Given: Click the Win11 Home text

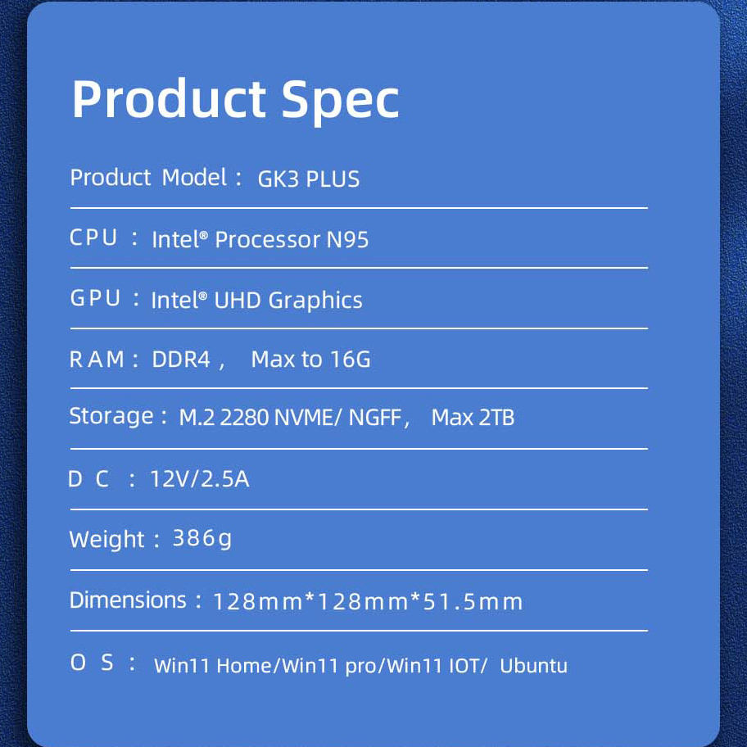Looking at the screenshot, I should (212, 666).
